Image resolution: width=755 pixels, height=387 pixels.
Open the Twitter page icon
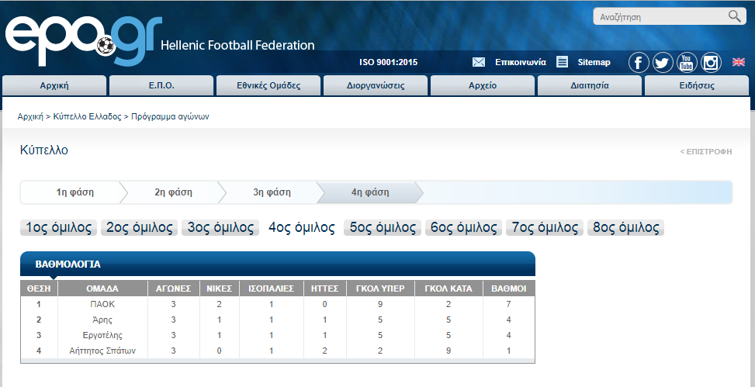coord(663,63)
